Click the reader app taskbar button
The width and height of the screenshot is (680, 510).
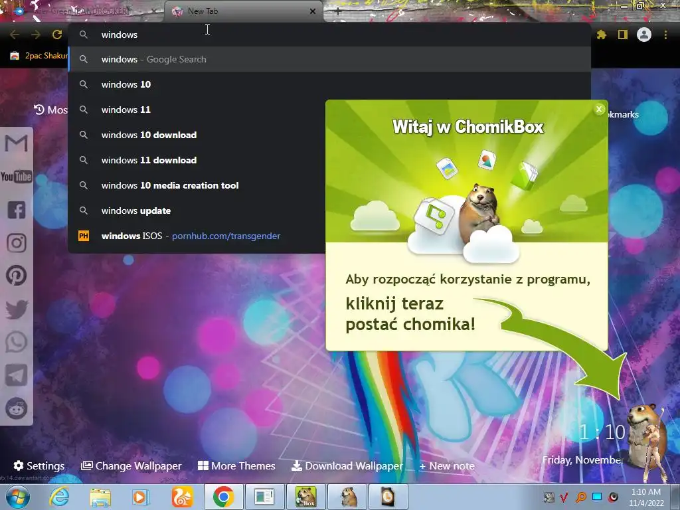264,497
